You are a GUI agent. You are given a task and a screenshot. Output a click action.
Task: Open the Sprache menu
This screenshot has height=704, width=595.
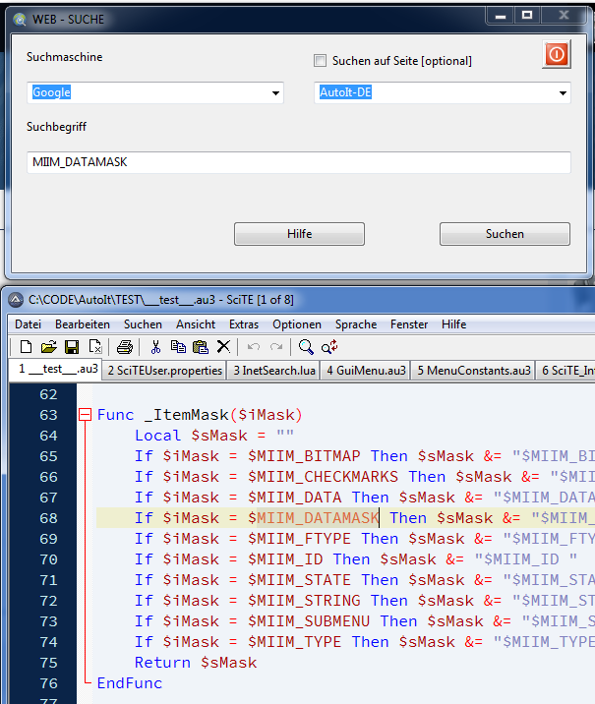[x=356, y=324]
